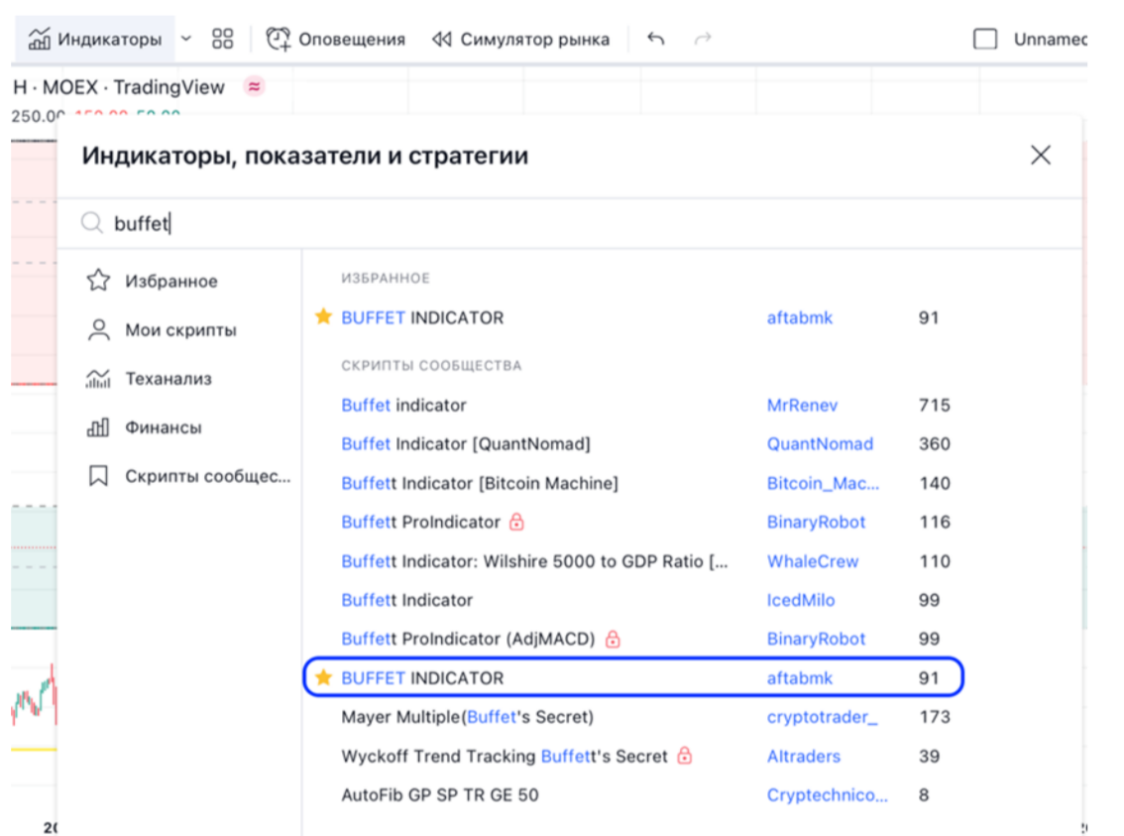Open the Индикаторы toolbar button
Viewport: 1124px width, 836px height.
pyautogui.click(x=94, y=39)
